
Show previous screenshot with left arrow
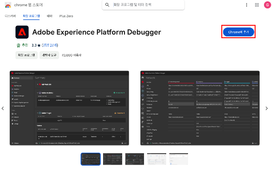coord(3,108)
